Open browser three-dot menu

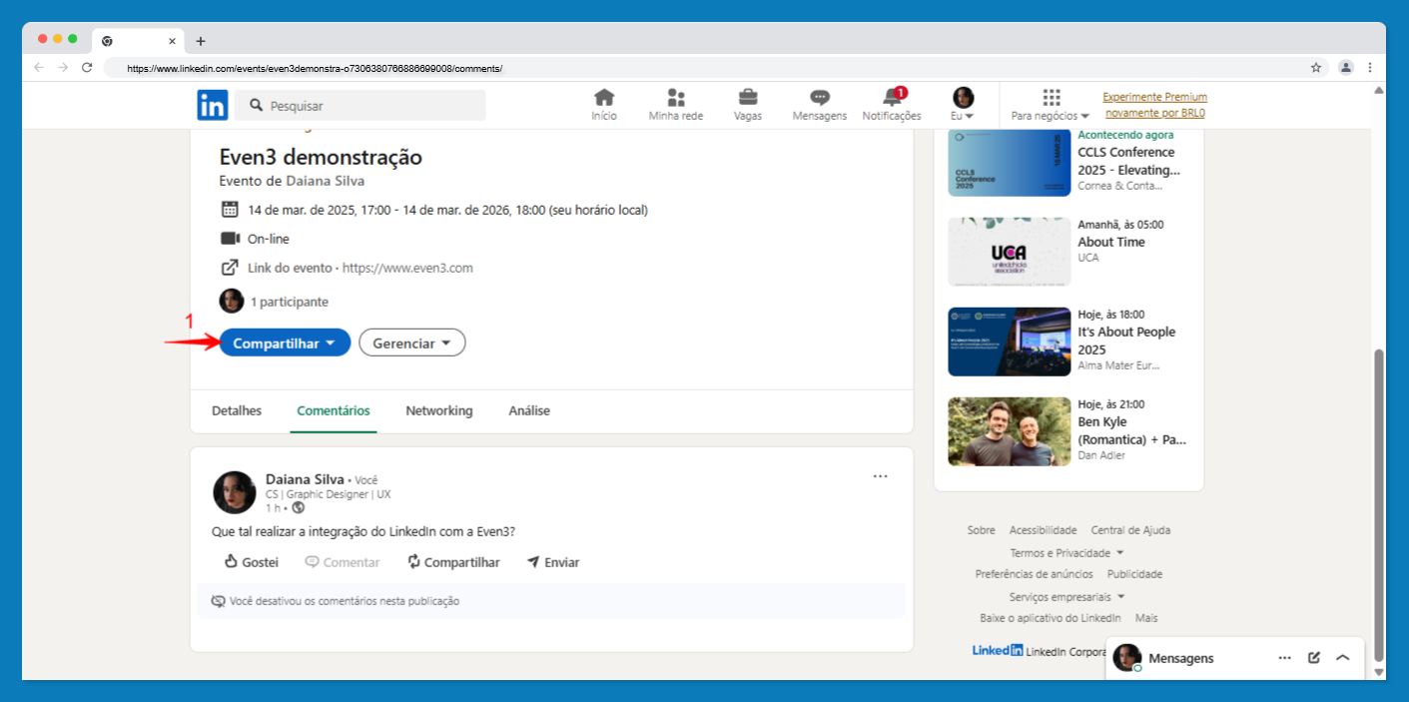coord(1370,68)
